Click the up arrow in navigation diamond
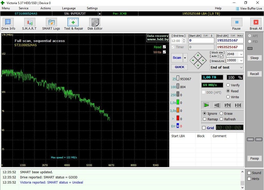The height and width of the screenshot is (190, 264). click(198, 55)
